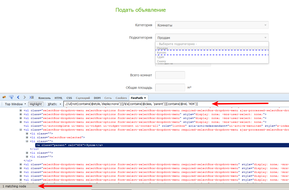This screenshot has width=289, height=190.
Task: Collapse the expanded selectBox-dropdown-menu ul node
Action: [21, 130]
